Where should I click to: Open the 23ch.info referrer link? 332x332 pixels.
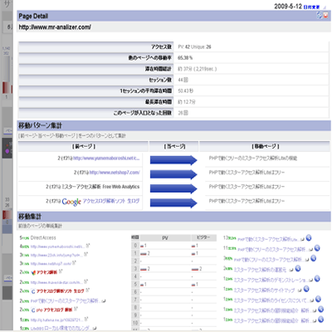pos(56,255)
